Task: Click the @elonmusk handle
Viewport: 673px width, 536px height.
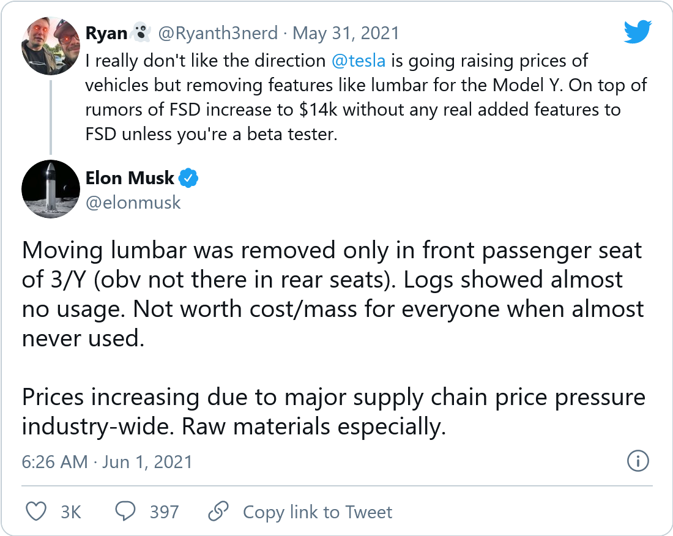Action: 133,202
